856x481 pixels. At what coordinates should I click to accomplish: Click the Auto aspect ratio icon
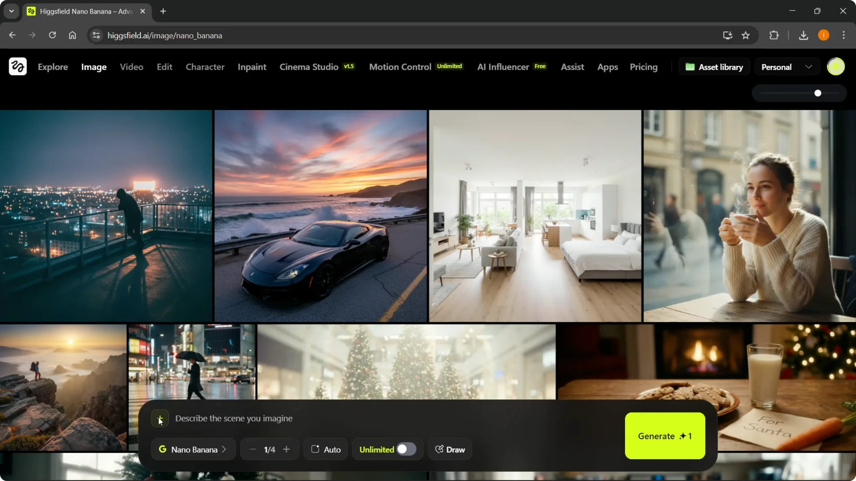pos(315,449)
